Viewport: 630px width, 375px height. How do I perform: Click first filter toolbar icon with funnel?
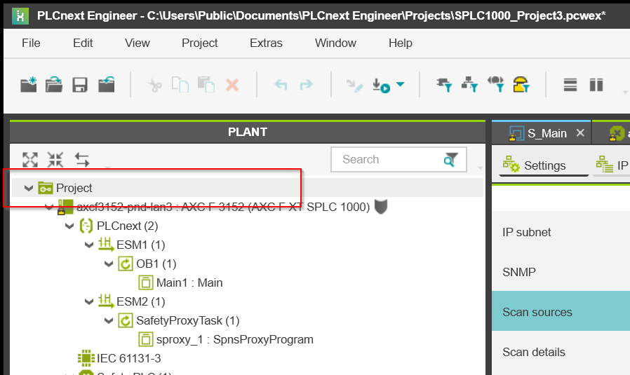[444, 85]
